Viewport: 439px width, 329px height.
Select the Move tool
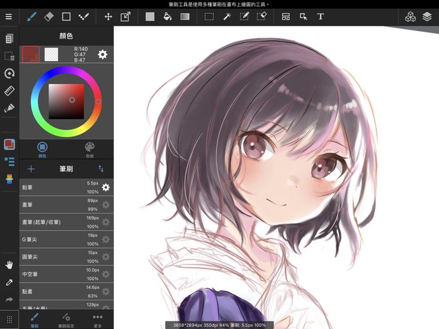tap(108, 17)
